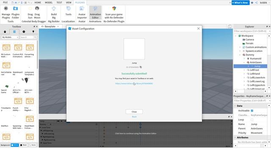Click the Back link in dialog
The height and width of the screenshot is (152, 271).
pyautogui.click(x=134, y=117)
